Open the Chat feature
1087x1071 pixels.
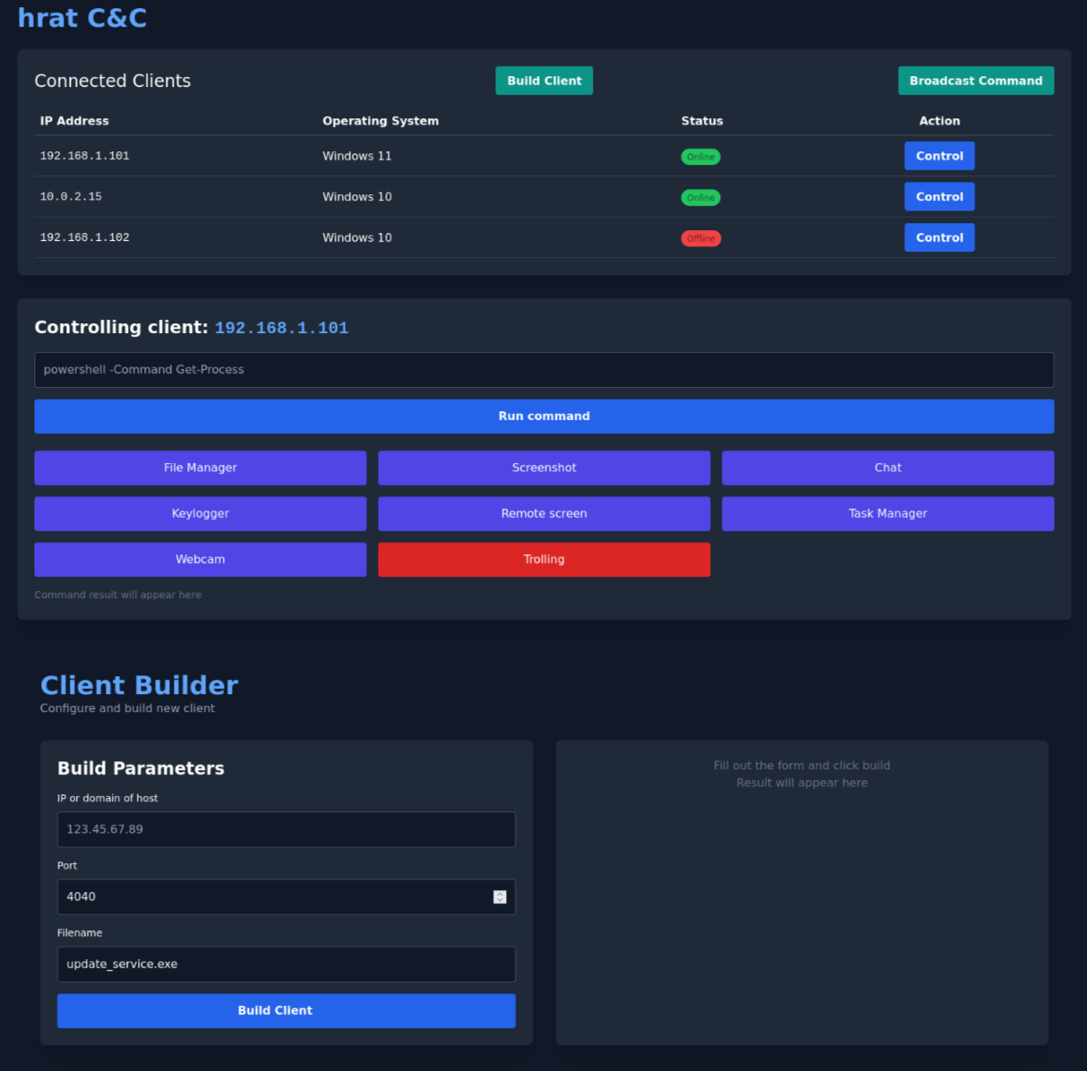(887, 467)
